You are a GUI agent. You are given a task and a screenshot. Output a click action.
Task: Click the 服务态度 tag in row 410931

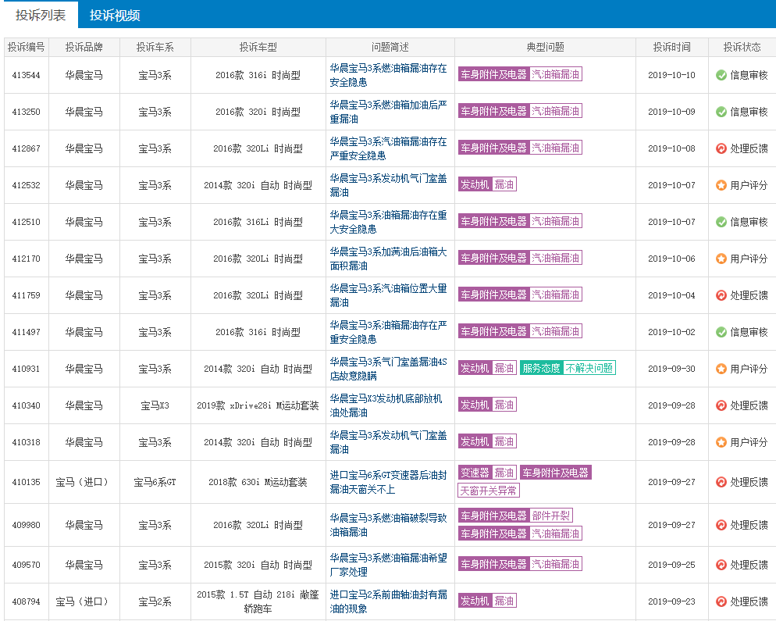[x=541, y=368]
